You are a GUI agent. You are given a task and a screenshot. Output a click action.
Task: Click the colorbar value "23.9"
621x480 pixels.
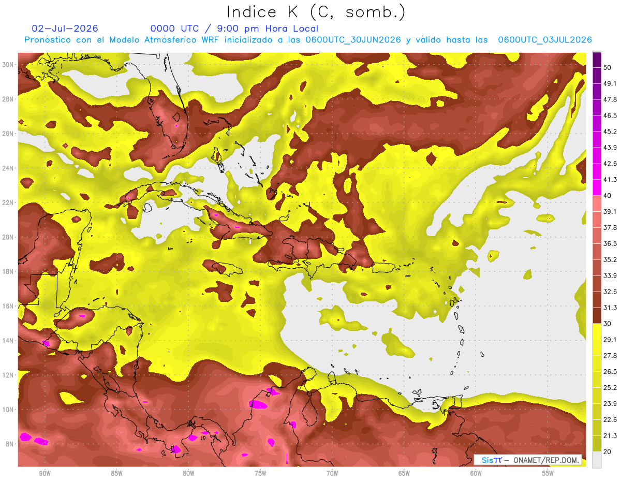point(610,404)
